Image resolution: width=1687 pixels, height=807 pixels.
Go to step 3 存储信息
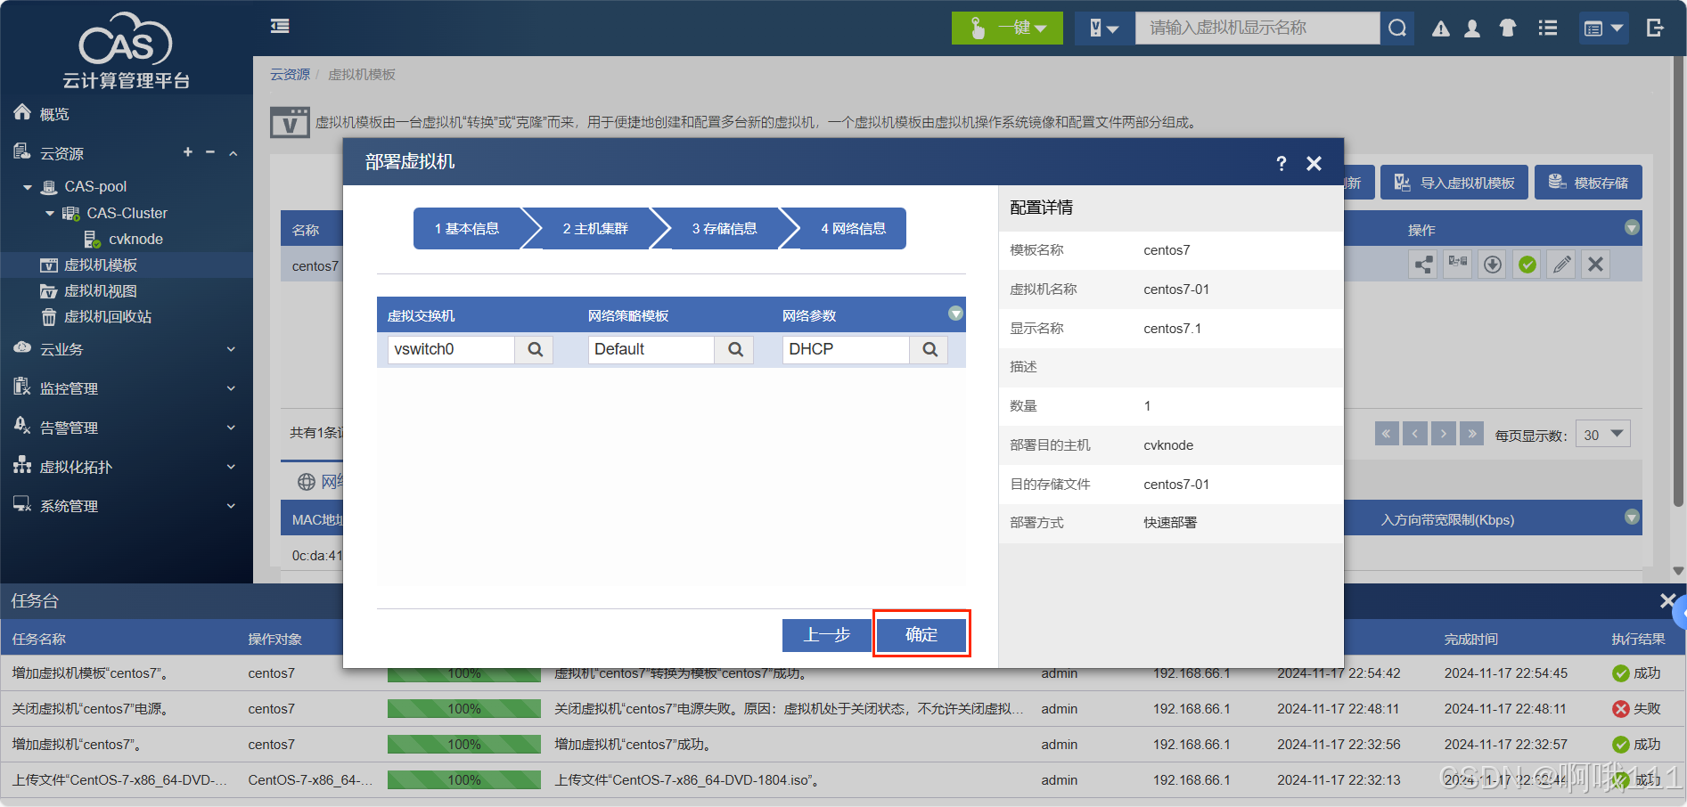[x=725, y=229]
